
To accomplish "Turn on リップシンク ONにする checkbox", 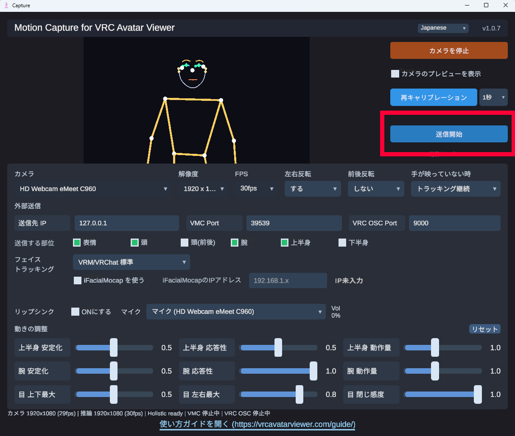I will tap(75, 311).
